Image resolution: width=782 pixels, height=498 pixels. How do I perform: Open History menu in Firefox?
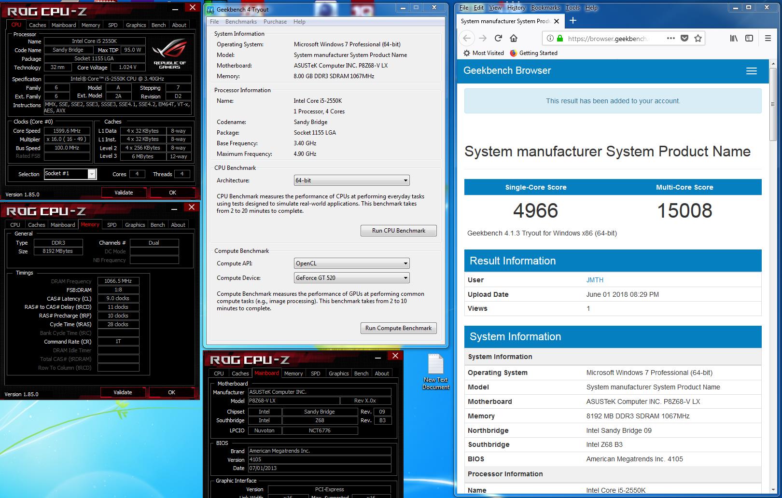pyautogui.click(x=516, y=8)
